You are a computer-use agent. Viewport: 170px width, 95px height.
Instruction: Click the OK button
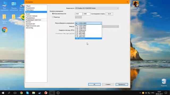point(94,84)
